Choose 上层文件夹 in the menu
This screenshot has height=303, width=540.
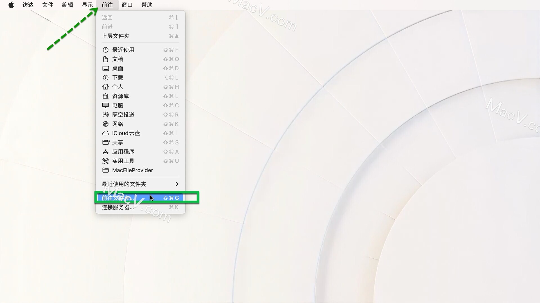pos(140,36)
